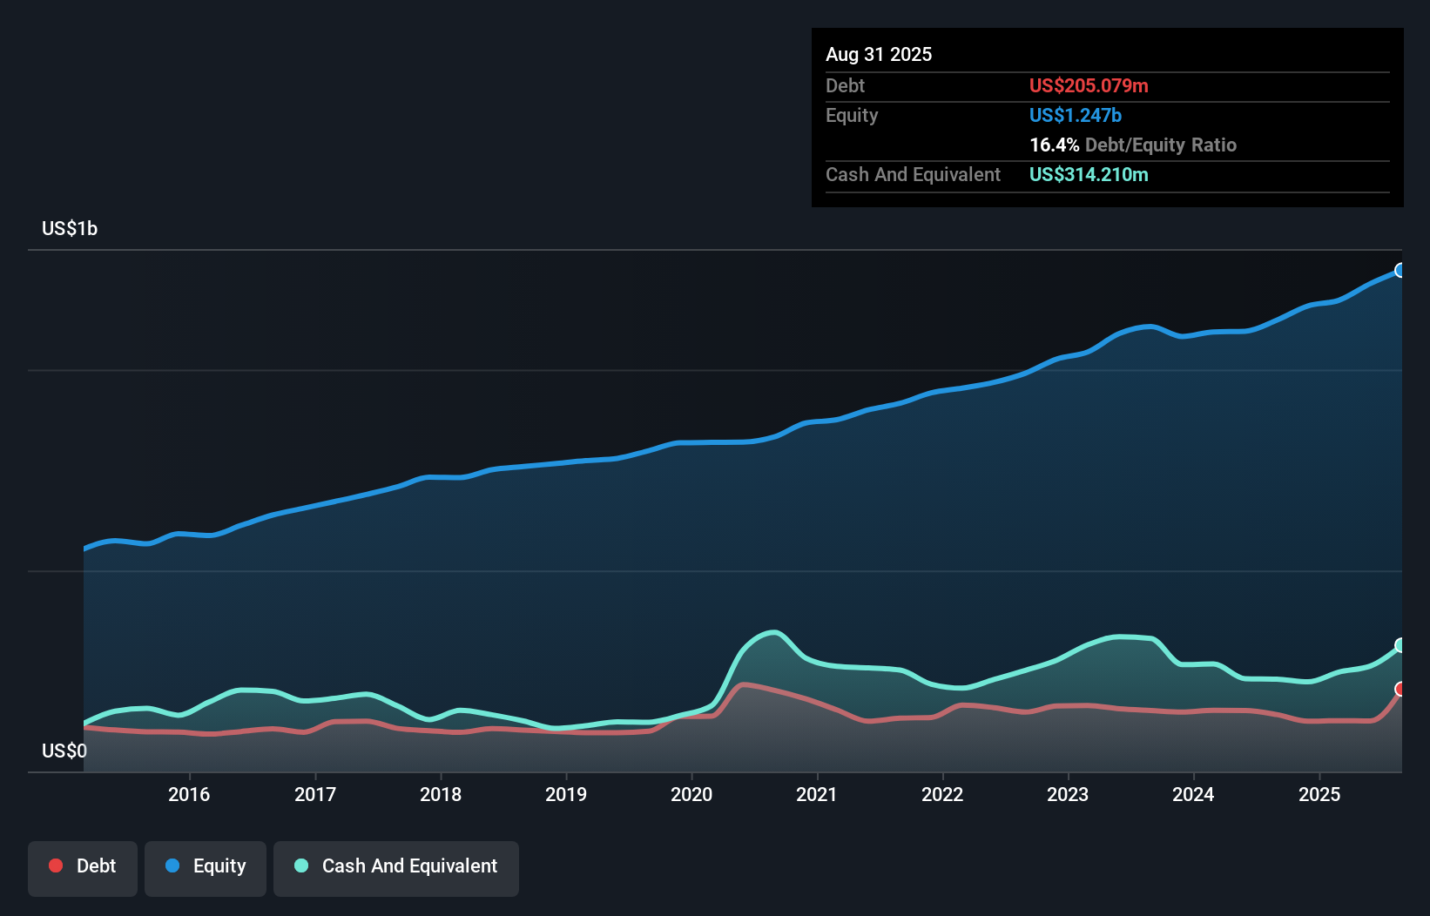Click the Aug 31 2025 tooltip date

point(879,54)
